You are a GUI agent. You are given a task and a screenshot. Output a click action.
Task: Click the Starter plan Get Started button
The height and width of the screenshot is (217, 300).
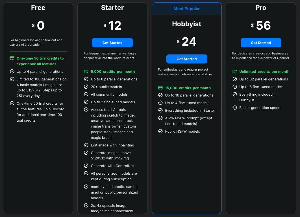[112, 43]
